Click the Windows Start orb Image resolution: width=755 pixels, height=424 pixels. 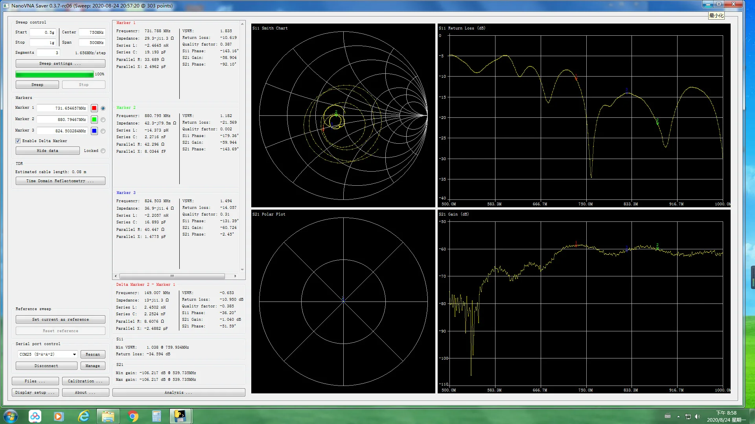point(10,416)
